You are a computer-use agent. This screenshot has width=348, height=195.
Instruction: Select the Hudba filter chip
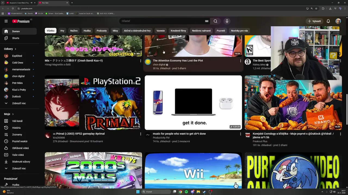point(87,31)
